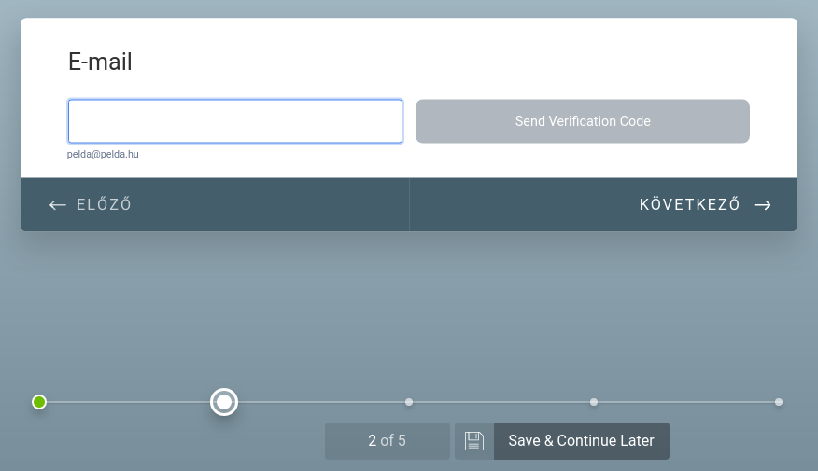This screenshot has width=818, height=471.
Task: Proceed with the KÖVETKEZŐ button
Action: (x=603, y=205)
